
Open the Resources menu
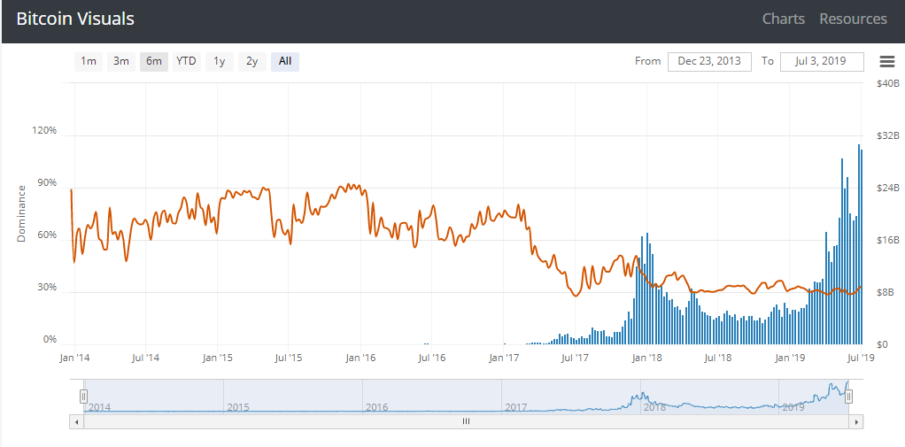pyautogui.click(x=853, y=19)
